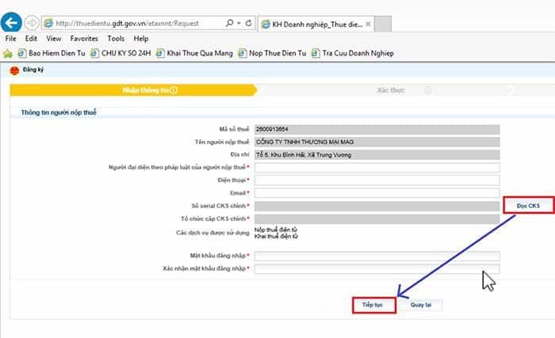Screen dimensions: 555x338
Task: Open the Favorites menu
Action: pyautogui.click(x=84, y=38)
